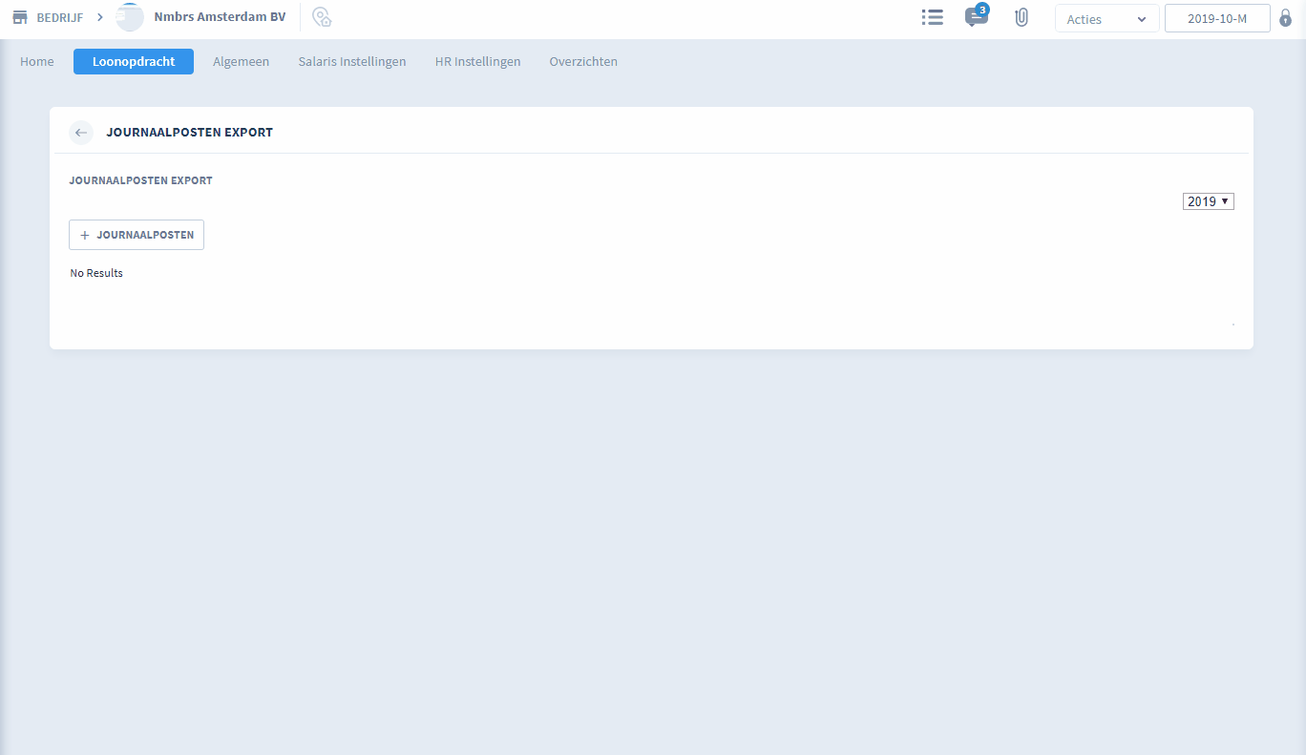Open the 2019-10-M period selector
The width and height of the screenshot is (1306, 755).
[x=1216, y=19]
